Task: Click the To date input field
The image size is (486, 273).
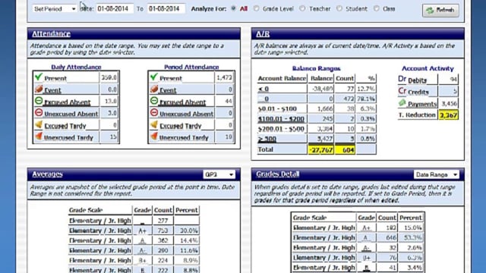Action: coord(166,8)
